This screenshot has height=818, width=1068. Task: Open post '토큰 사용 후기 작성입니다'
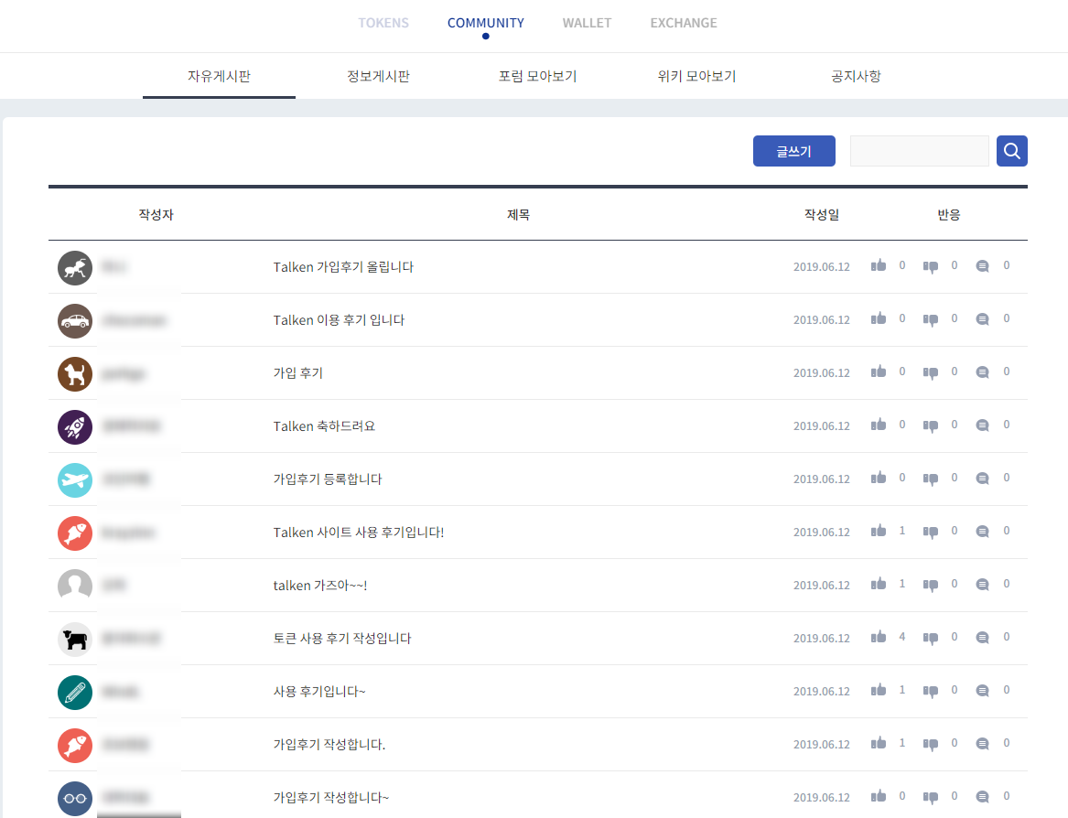point(342,639)
